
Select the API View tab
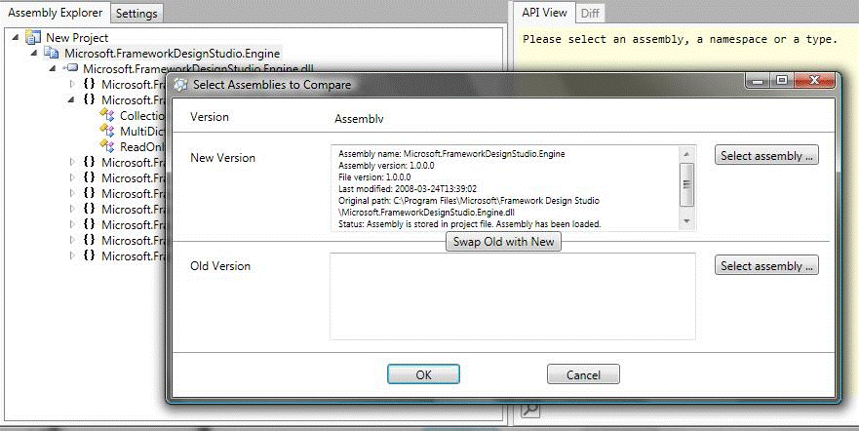pyautogui.click(x=543, y=13)
